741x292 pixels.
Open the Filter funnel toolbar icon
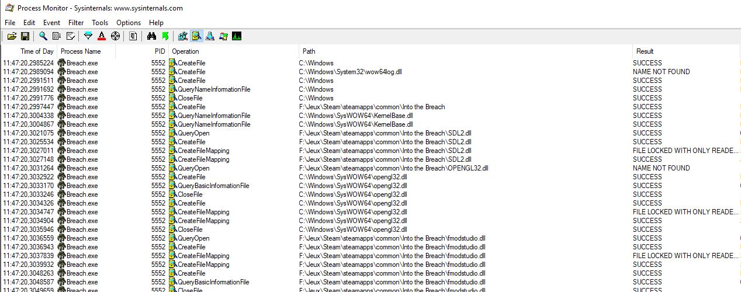[x=88, y=36]
